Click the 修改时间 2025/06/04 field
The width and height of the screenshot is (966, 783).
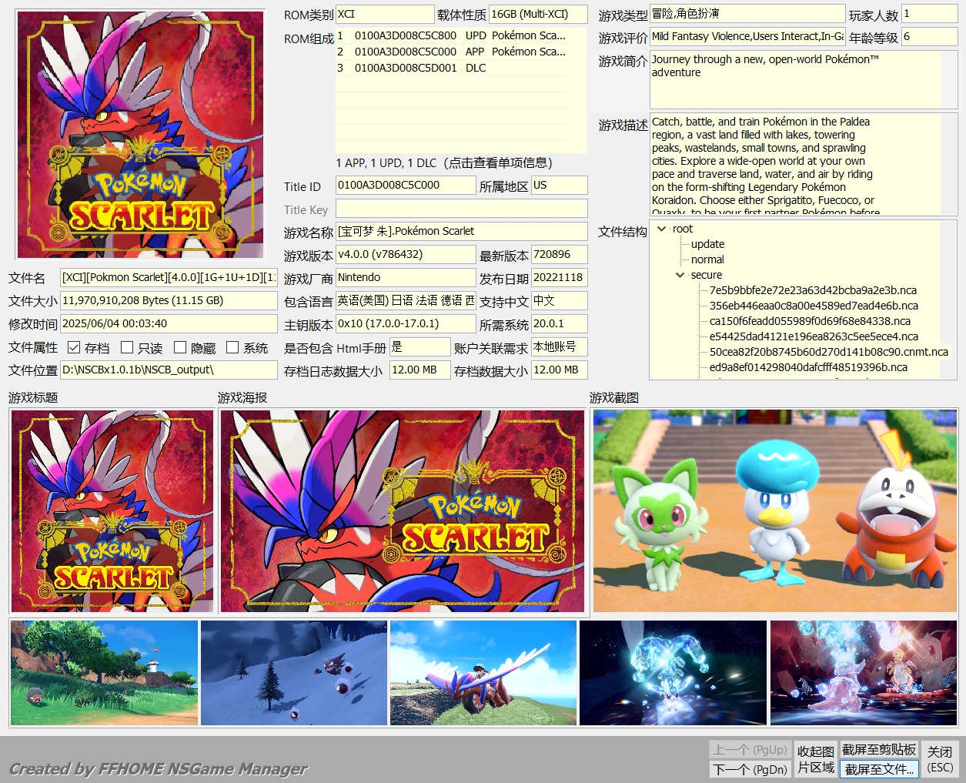[x=169, y=324]
